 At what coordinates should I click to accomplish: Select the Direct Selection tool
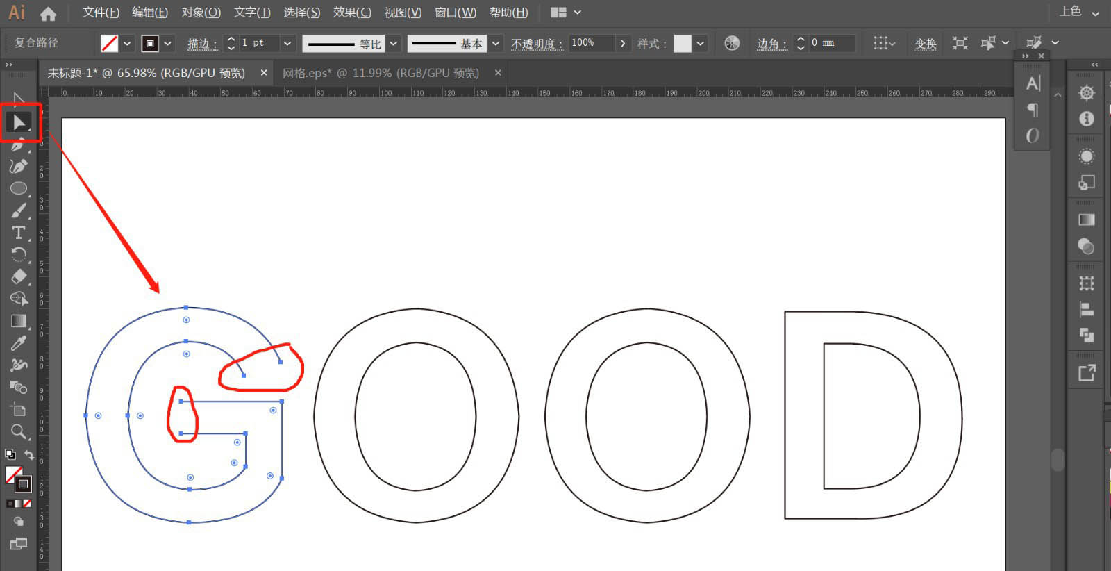coord(19,122)
